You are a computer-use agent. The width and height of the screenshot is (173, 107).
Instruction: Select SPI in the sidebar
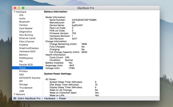click(x=21, y=81)
